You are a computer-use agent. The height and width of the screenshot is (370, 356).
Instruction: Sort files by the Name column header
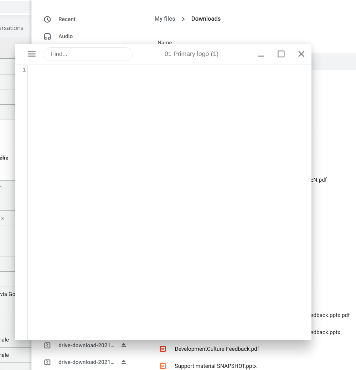[165, 42]
